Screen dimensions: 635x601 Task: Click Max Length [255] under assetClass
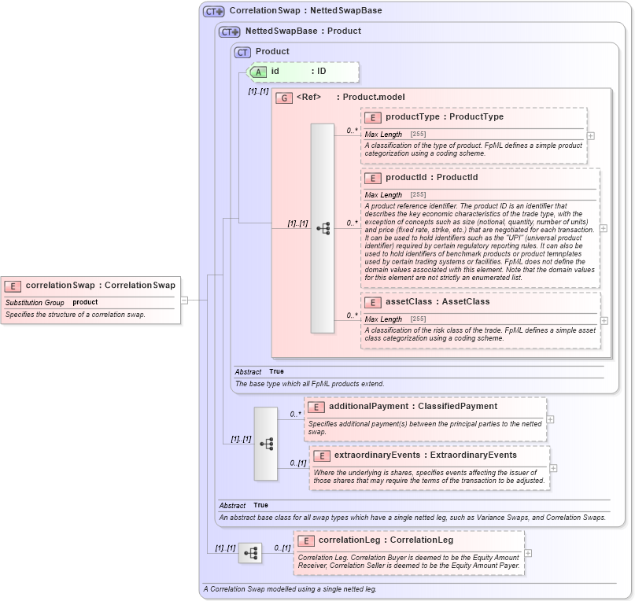pos(395,319)
